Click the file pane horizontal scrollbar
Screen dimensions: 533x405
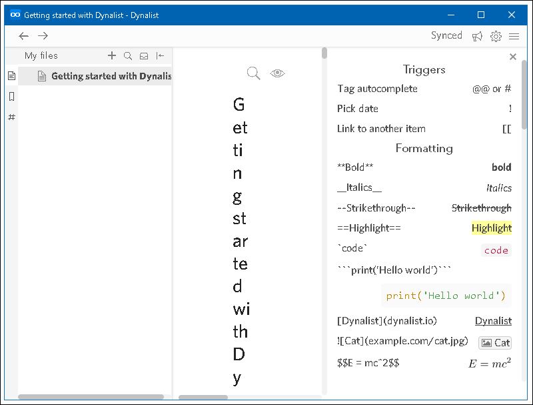point(91,397)
